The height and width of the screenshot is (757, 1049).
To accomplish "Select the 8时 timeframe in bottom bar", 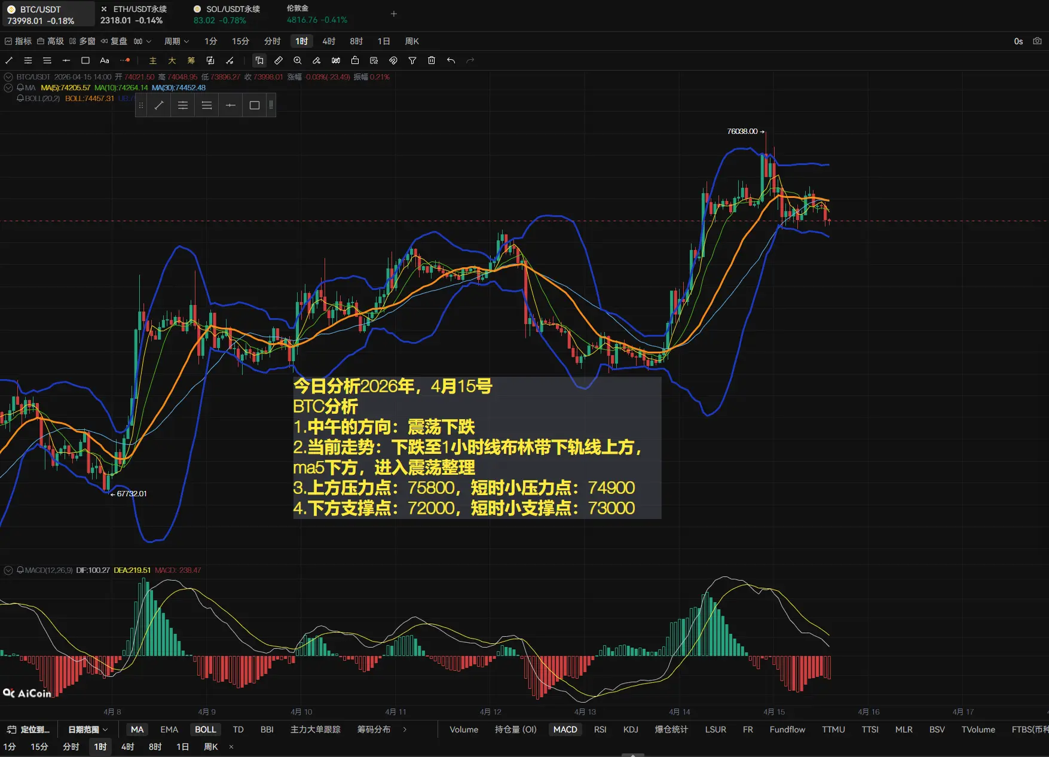I will pyautogui.click(x=155, y=747).
